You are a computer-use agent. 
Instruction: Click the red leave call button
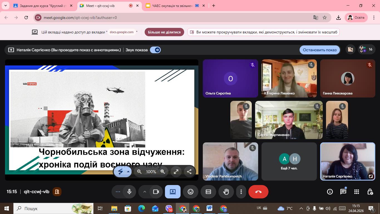pos(258,192)
